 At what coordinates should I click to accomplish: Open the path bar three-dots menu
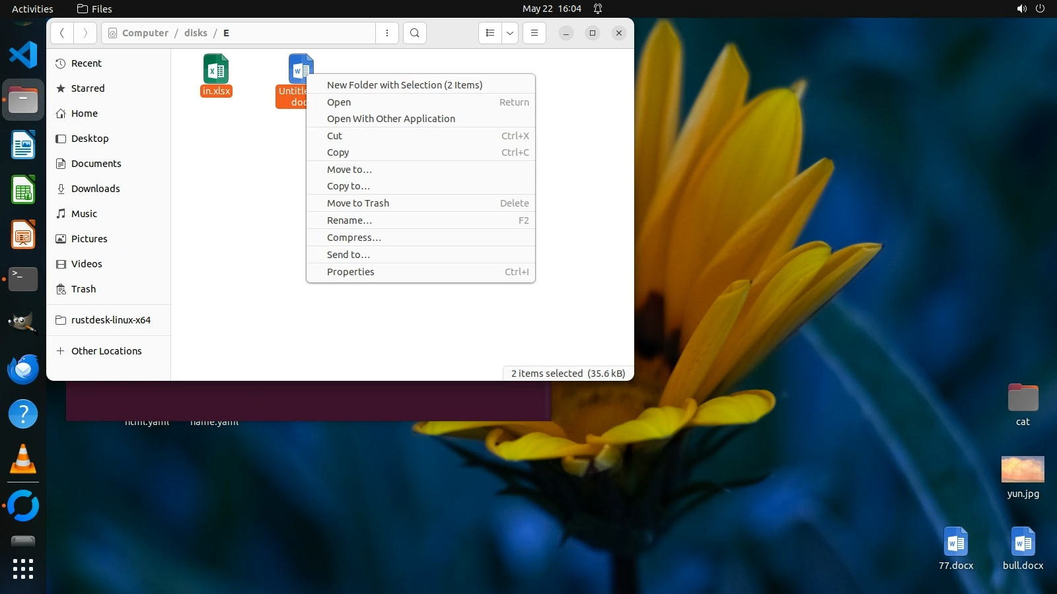click(x=387, y=33)
